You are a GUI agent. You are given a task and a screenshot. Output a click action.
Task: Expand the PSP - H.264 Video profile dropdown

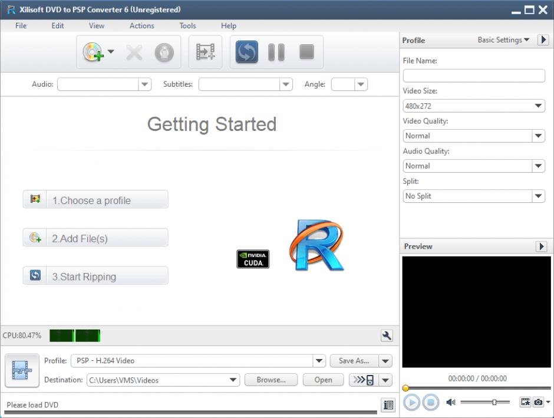[x=319, y=361]
